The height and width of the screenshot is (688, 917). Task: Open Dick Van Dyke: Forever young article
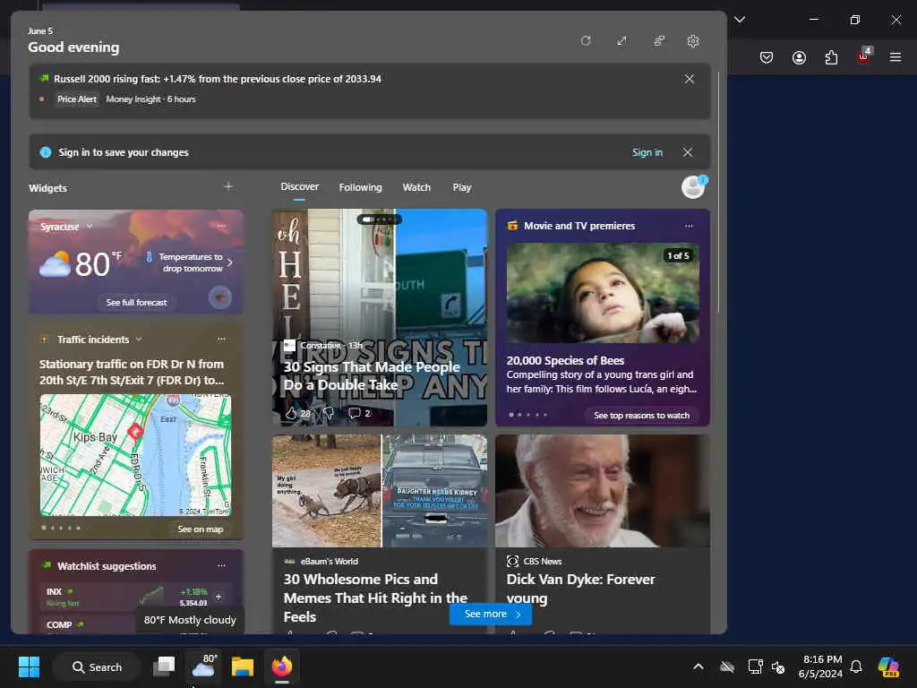(580, 588)
